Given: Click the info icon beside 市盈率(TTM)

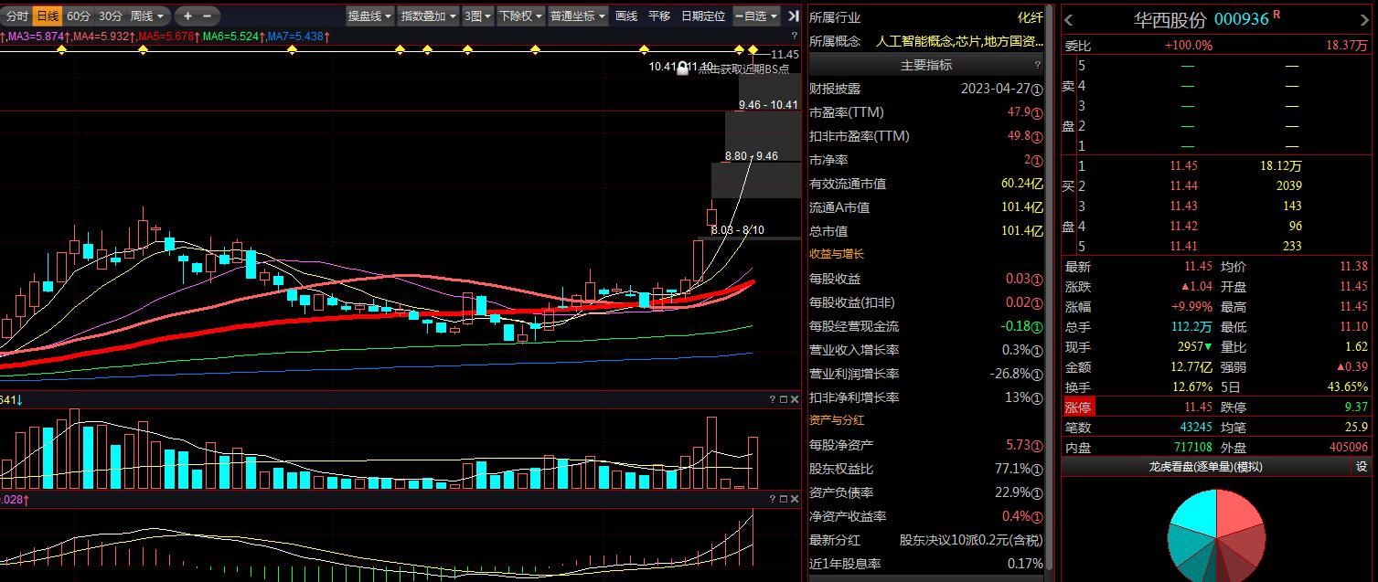Looking at the screenshot, I should click(x=1037, y=112).
